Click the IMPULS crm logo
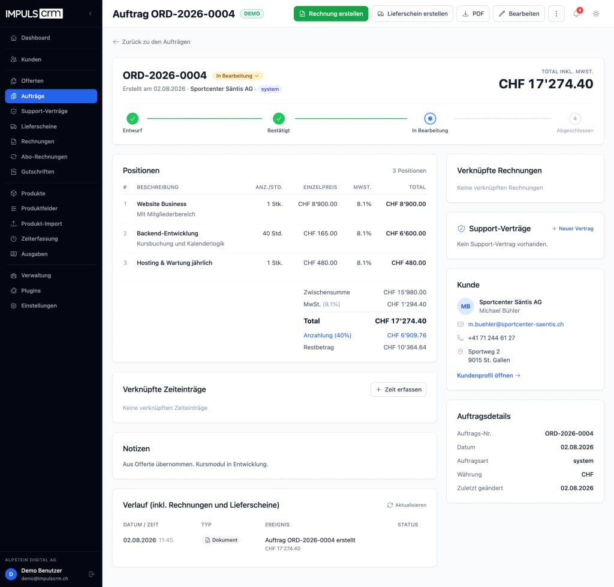The image size is (614, 587). click(x=34, y=14)
